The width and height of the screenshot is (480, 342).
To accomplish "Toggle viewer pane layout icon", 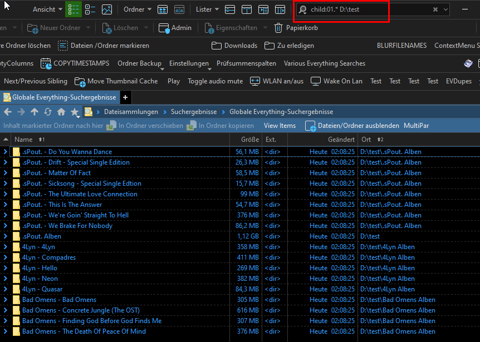I will [263, 9].
